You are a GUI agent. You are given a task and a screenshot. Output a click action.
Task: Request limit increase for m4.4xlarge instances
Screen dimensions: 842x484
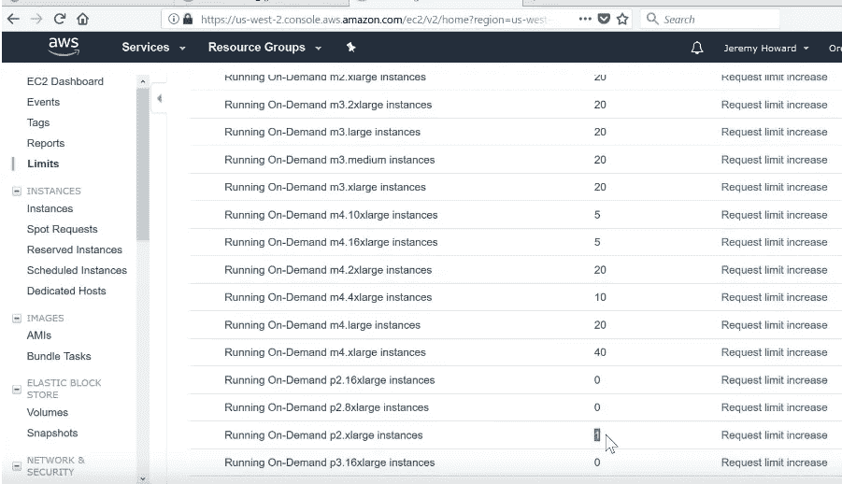[x=774, y=298]
